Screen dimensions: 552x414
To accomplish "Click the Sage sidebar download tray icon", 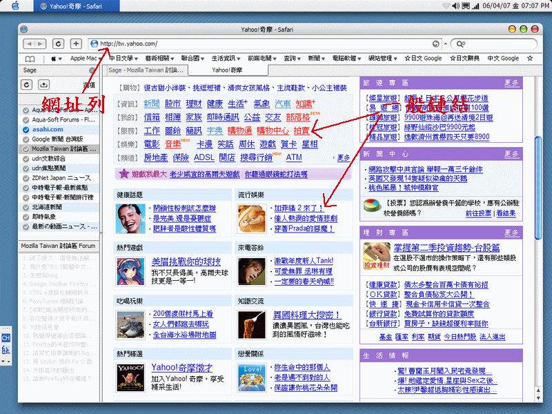I will [x=43, y=84].
